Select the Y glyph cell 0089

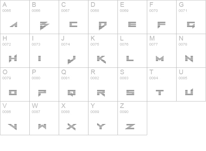tap(103, 118)
